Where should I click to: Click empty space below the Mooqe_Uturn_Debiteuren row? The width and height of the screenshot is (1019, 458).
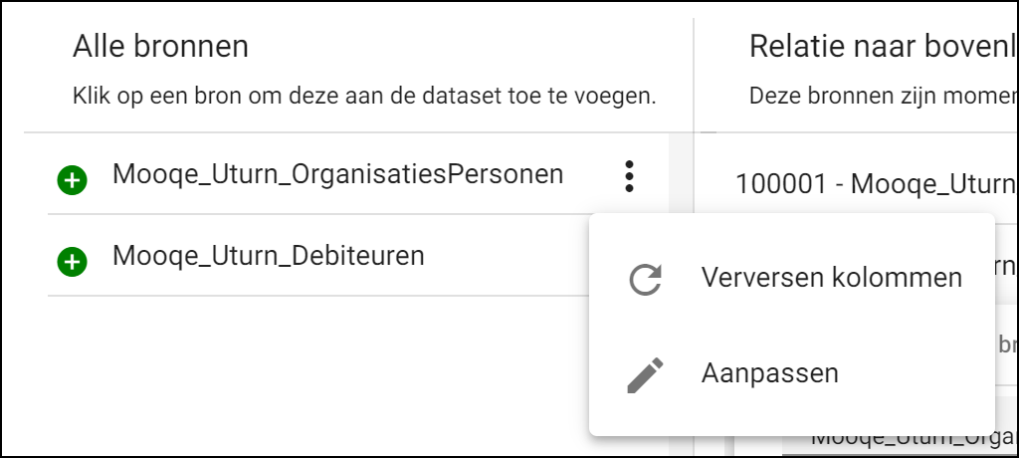299,368
